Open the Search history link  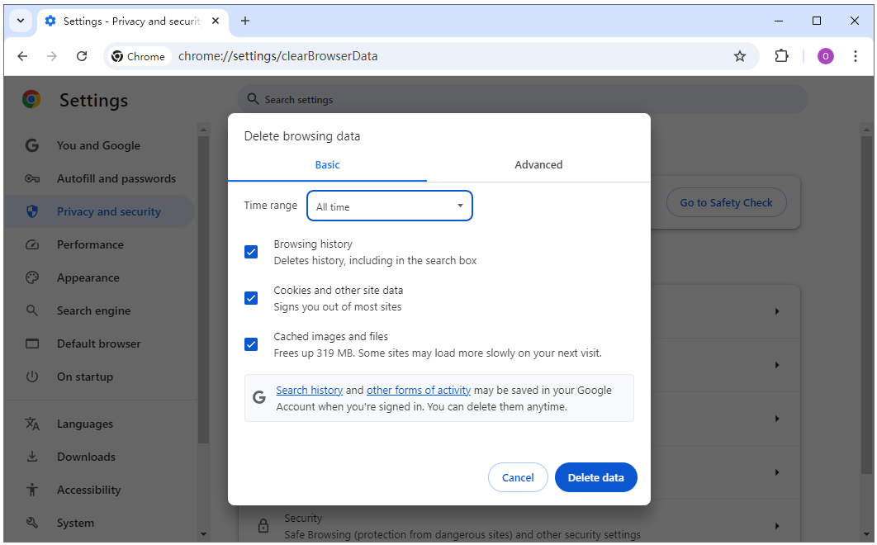pos(310,390)
